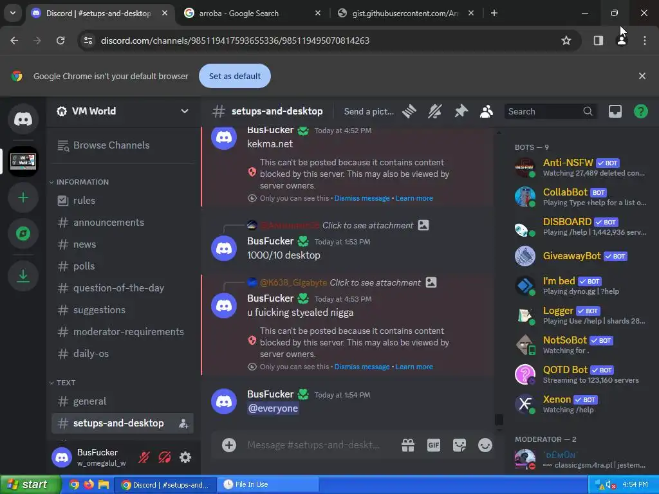Switch to arroba - Google Search tab
The height and width of the screenshot is (494, 659).
[252, 14]
